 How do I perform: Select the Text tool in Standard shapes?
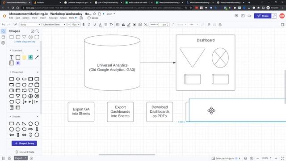point(12,57)
